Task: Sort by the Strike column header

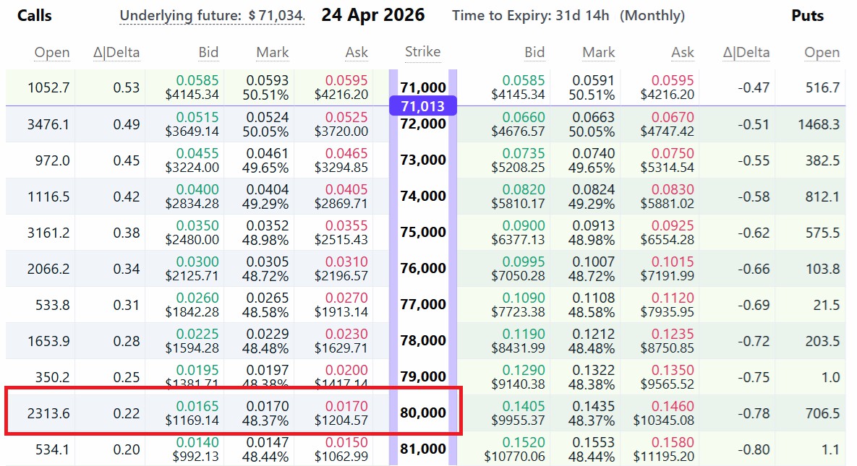Action: coord(422,51)
